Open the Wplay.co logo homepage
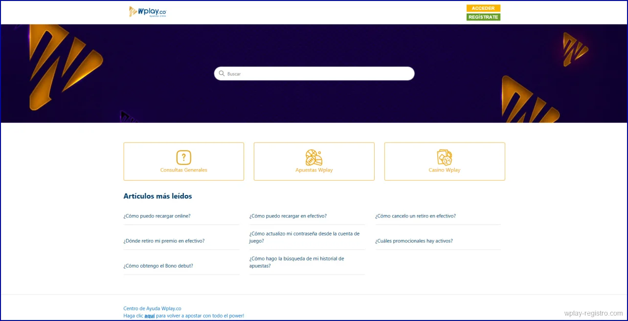Image resolution: width=628 pixels, height=321 pixels. click(x=148, y=12)
